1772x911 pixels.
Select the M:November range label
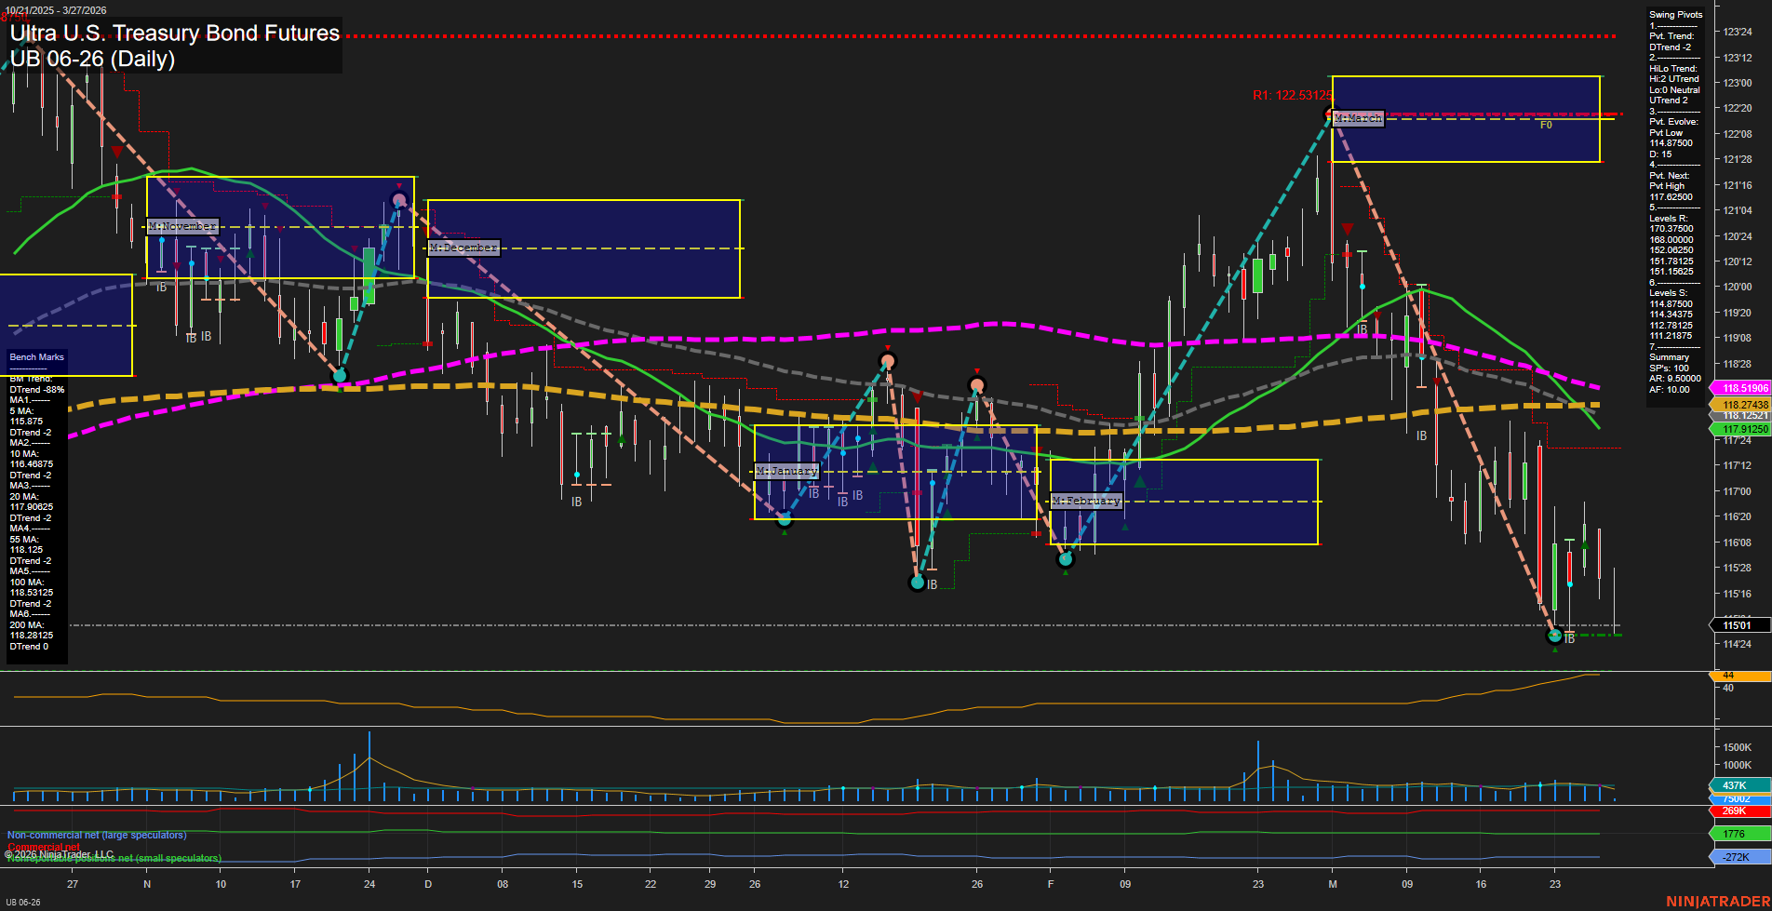click(x=182, y=225)
